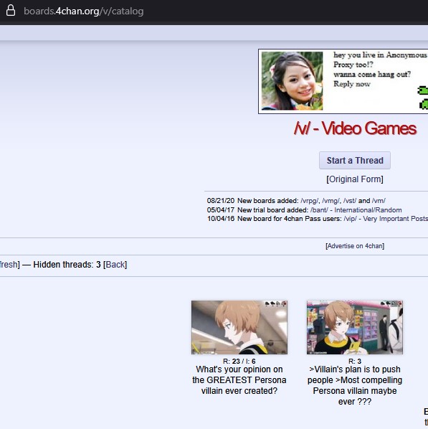Click "What's your opinion on the GREATEST Persona" teaser

tap(239, 380)
